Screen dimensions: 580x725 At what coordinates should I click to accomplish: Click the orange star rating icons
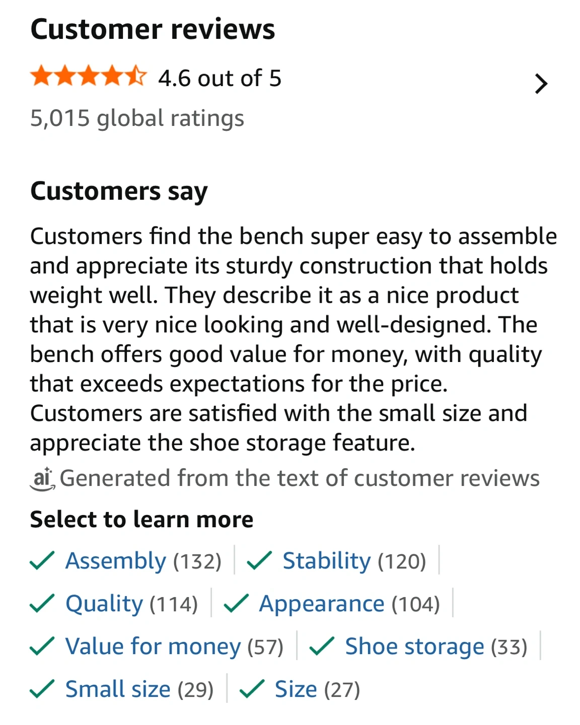coord(89,78)
